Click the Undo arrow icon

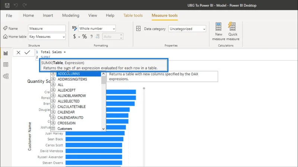tap(16, 5)
